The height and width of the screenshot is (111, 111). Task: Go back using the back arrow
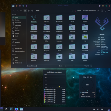14,11
